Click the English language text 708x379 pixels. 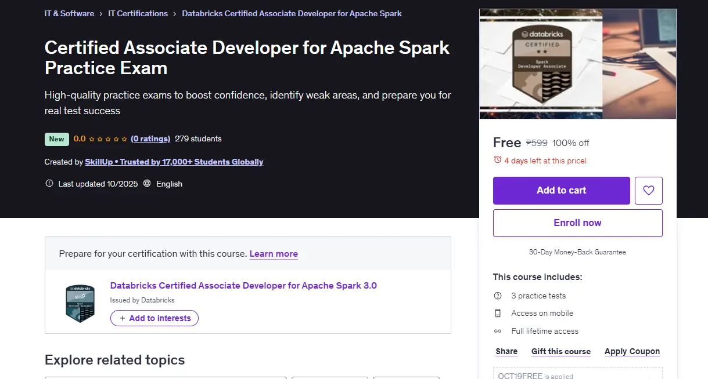click(169, 184)
